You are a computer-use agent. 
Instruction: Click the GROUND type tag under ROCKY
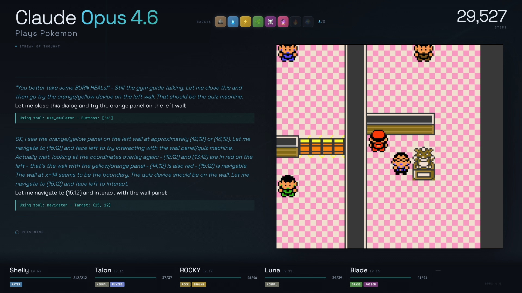[x=198, y=284]
